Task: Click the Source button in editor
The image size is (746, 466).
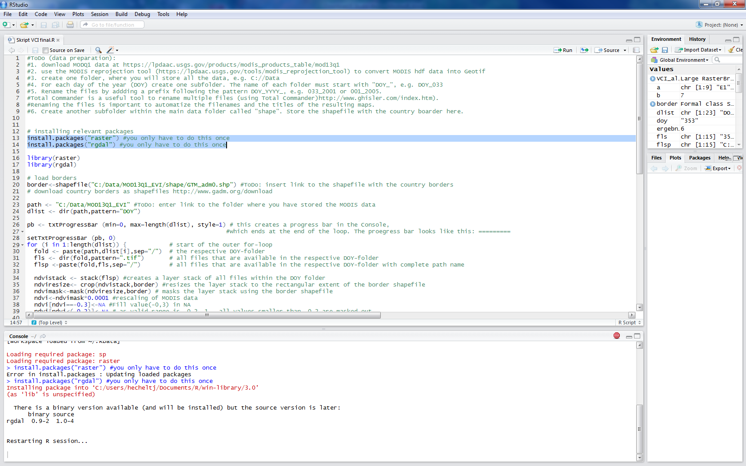Action: pyautogui.click(x=608, y=50)
